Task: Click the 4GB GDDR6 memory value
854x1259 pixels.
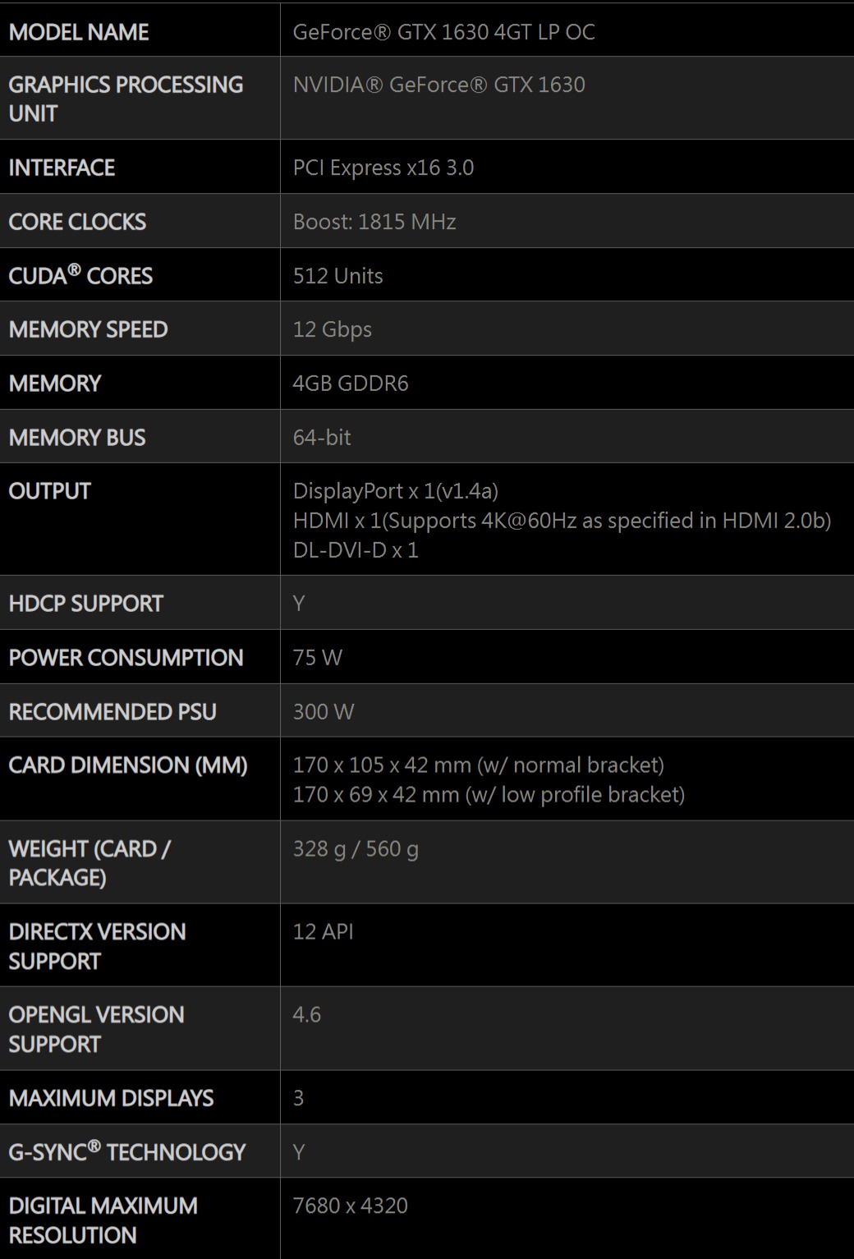Action: tap(350, 384)
